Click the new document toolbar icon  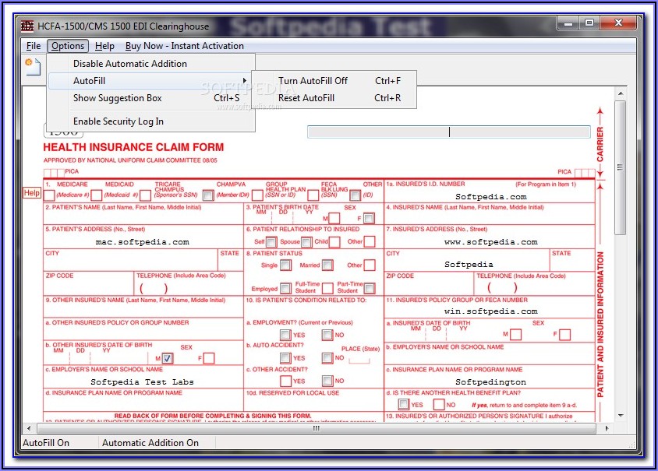33,67
